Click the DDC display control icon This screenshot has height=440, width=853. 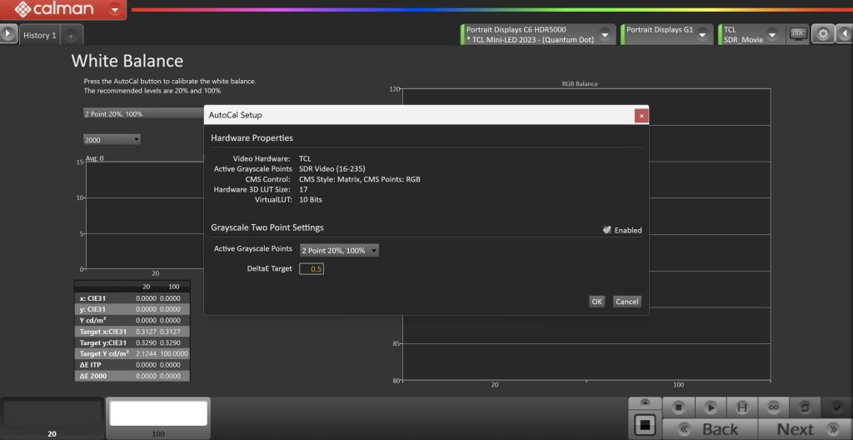[x=798, y=34]
